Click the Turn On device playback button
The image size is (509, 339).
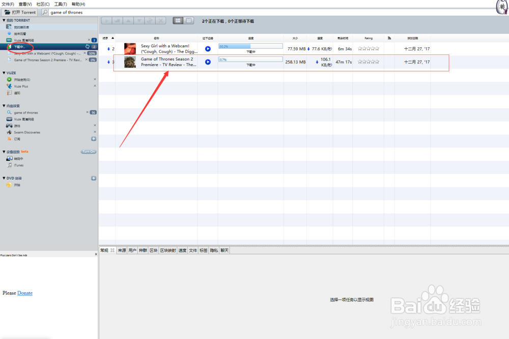tap(88, 152)
